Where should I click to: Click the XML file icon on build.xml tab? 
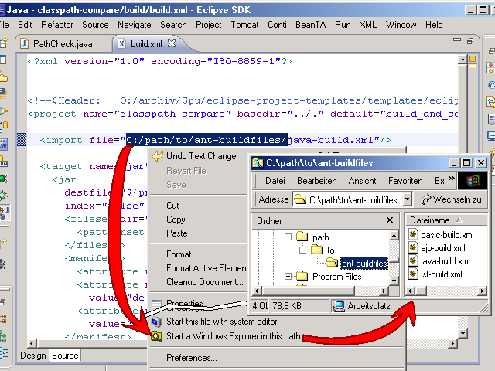click(x=122, y=43)
